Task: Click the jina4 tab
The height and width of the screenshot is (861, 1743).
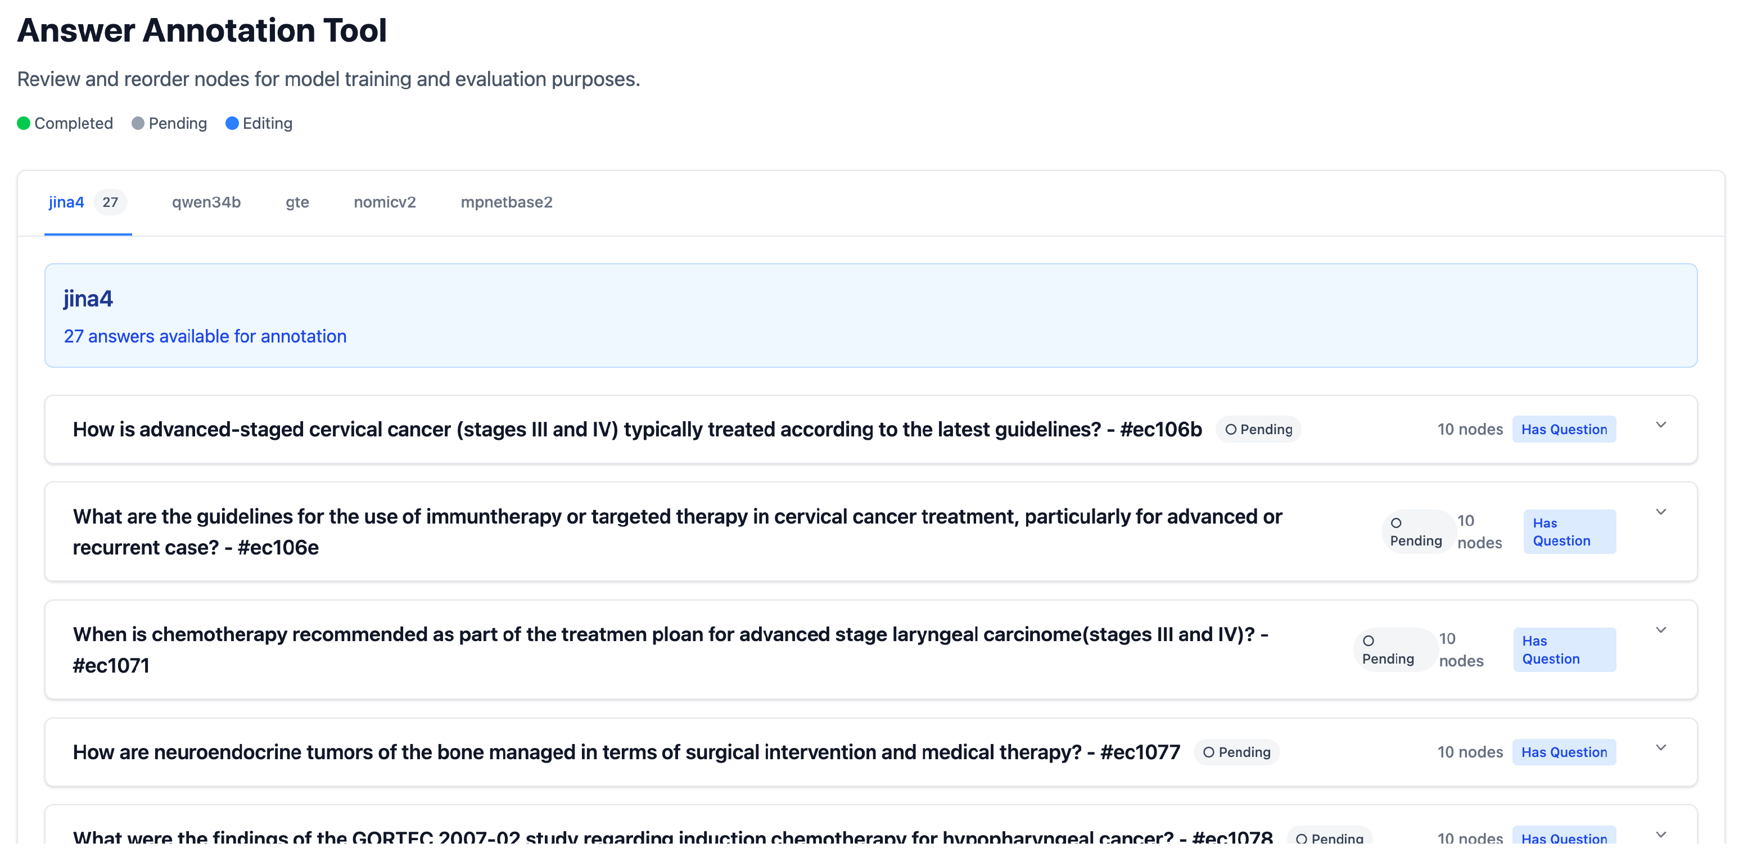Action: tap(66, 202)
